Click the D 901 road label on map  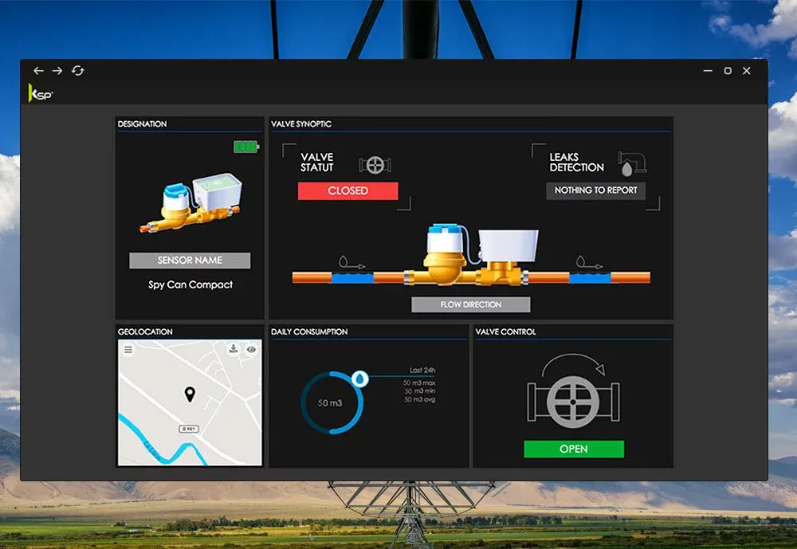(x=188, y=429)
